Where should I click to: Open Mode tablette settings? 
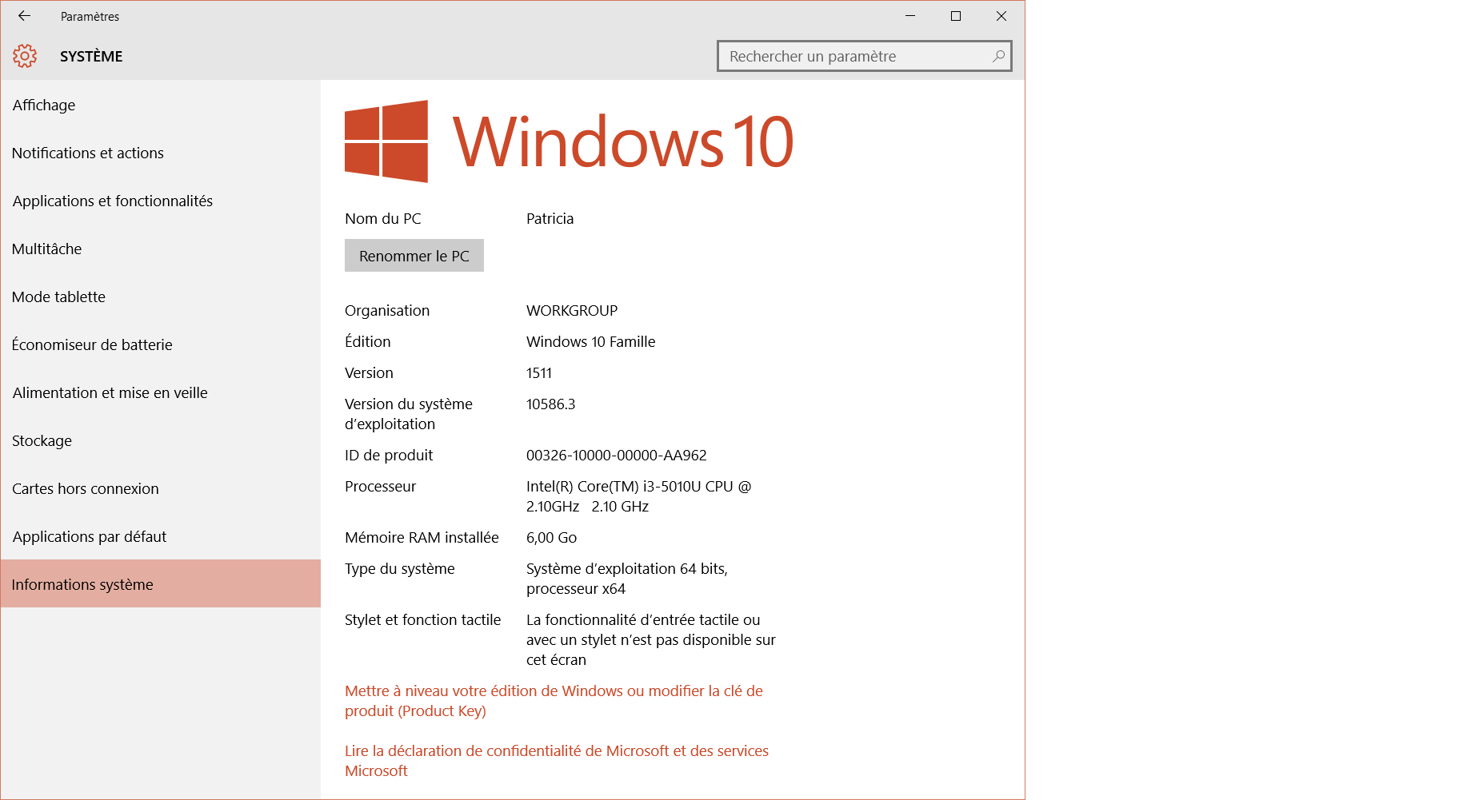point(161,297)
